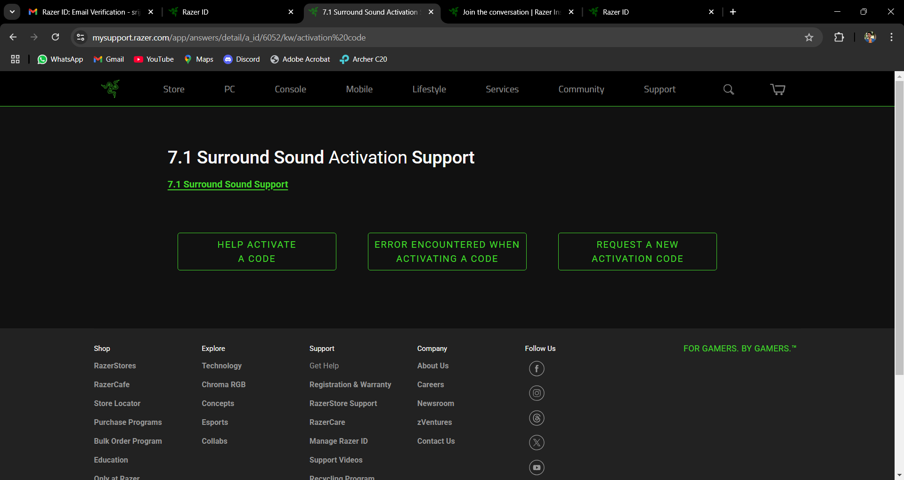This screenshot has width=904, height=480.
Task: Open the Chrome three-dot menu
Action: (x=891, y=37)
